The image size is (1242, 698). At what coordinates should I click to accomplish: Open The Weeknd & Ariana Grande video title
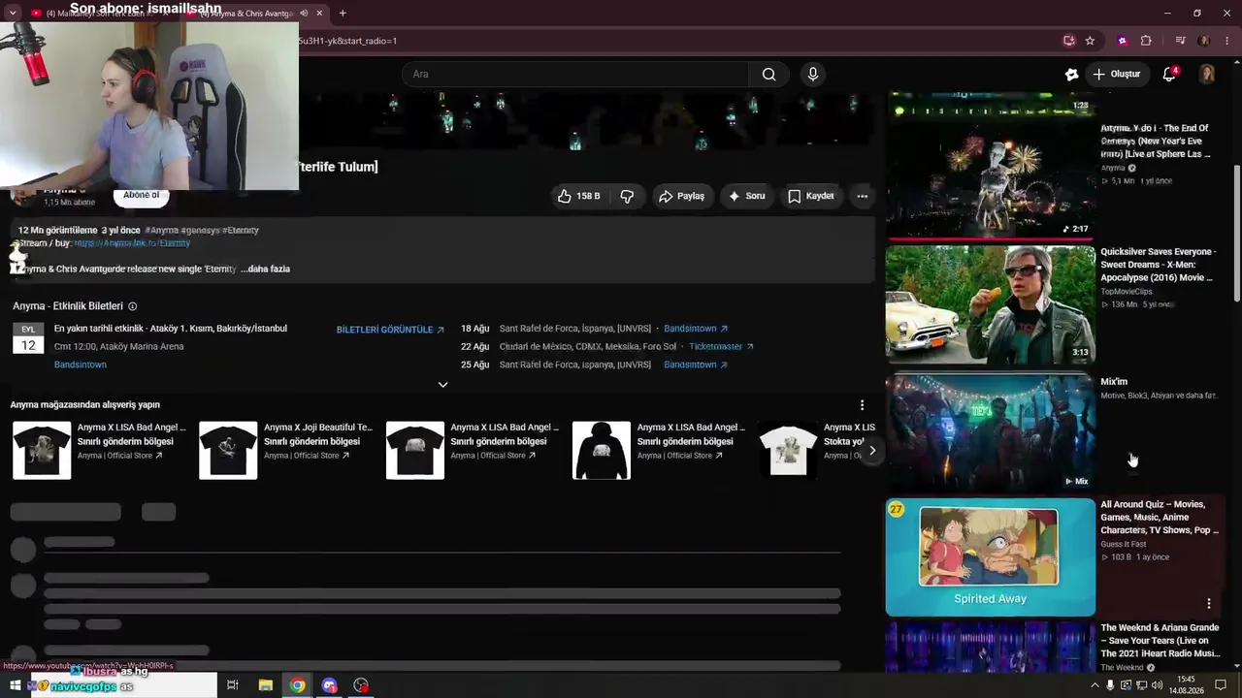point(1160,641)
